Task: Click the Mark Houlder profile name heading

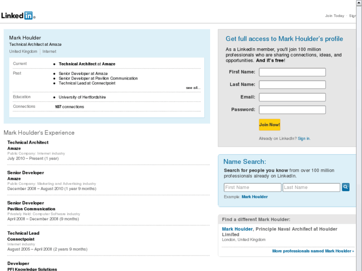Action: (x=25, y=38)
